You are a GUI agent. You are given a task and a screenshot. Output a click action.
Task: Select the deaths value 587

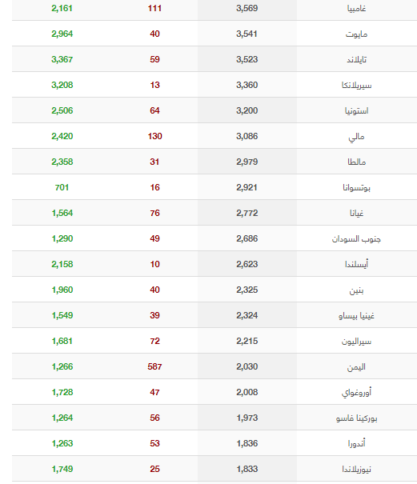pyautogui.click(x=154, y=366)
